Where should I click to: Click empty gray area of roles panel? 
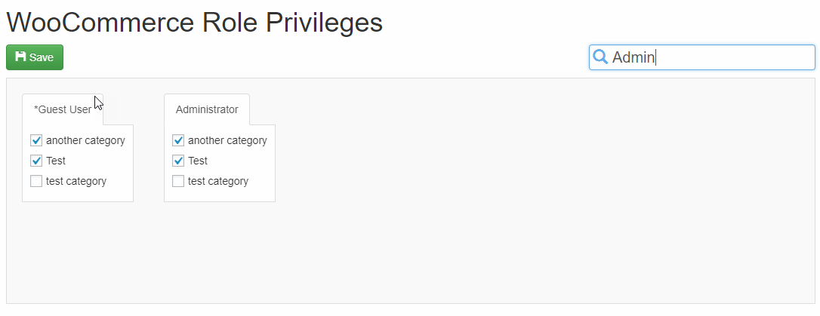523,209
